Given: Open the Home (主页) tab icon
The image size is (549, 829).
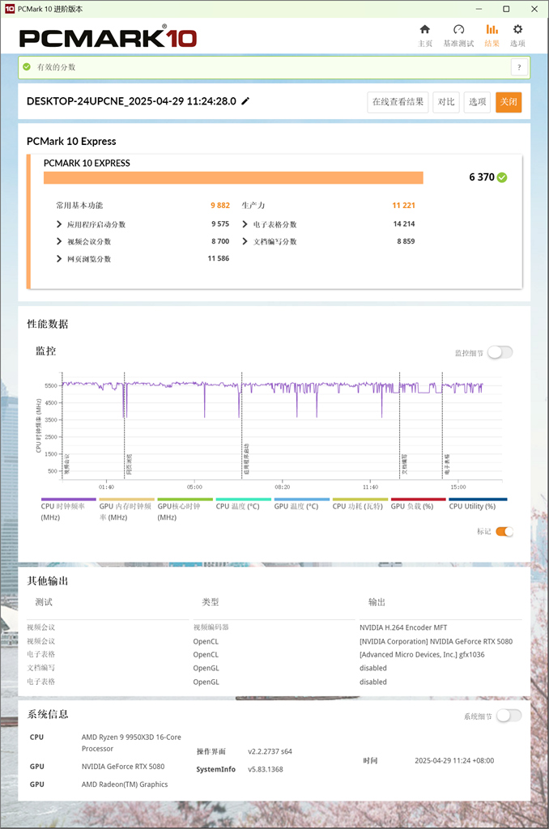Looking at the screenshot, I should tap(425, 30).
